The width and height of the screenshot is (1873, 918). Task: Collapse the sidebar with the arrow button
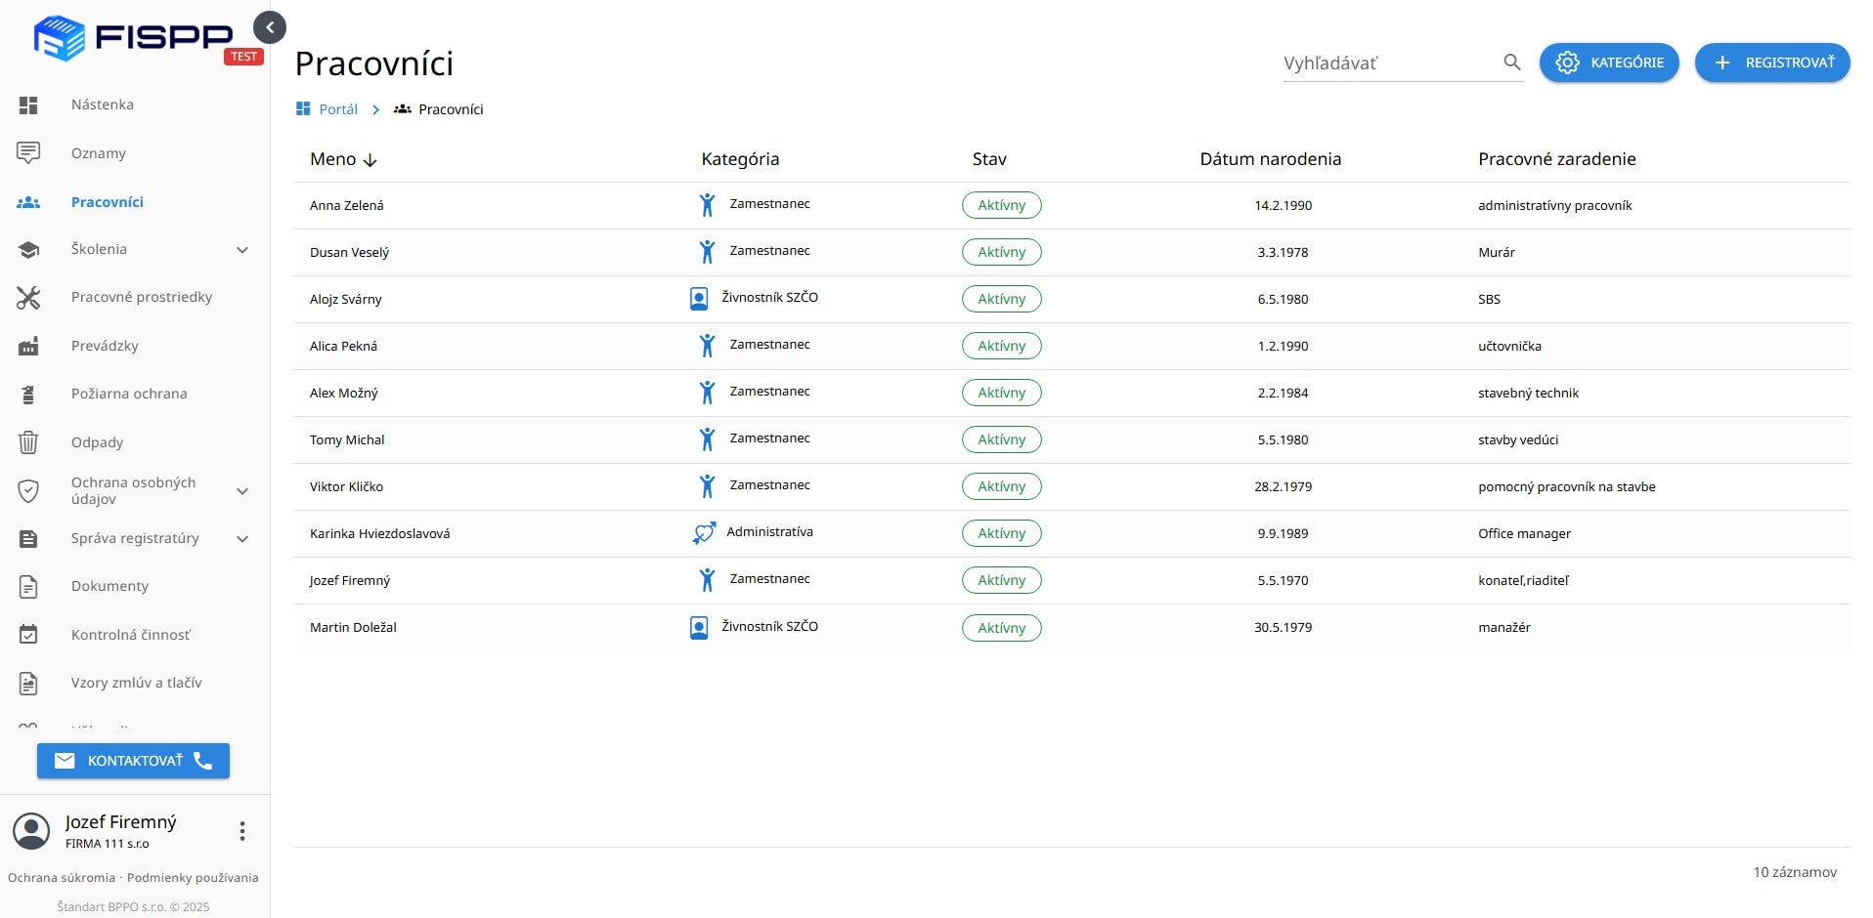click(x=270, y=27)
